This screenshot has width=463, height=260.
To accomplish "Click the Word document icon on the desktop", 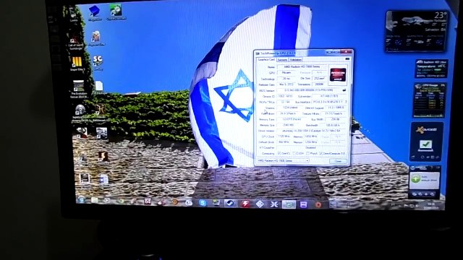I will click(103, 179).
